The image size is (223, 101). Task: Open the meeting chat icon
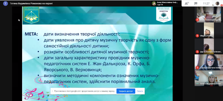point(196,3)
